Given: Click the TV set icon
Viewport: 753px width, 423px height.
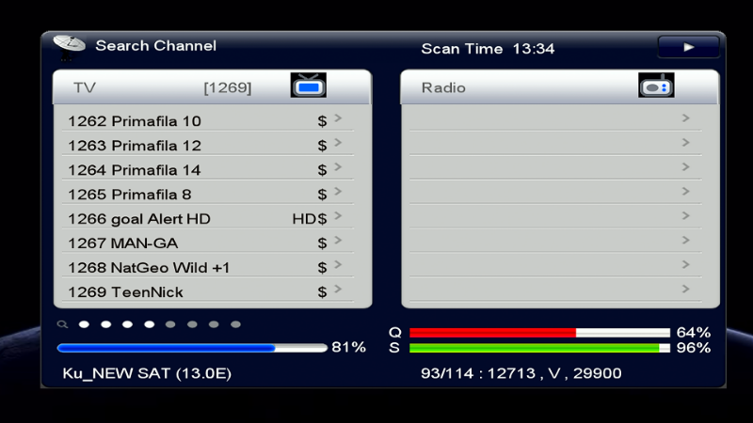Looking at the screenshot, I should [x=309, y=86].
